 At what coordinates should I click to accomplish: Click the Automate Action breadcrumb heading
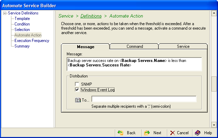click(x=126, y=16)
